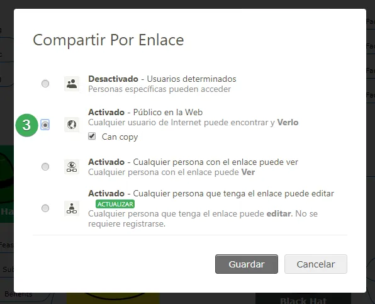This screenshot has width=375, height=304.
Task: Select the Desactivado radio button
Action: coord(45,84)
